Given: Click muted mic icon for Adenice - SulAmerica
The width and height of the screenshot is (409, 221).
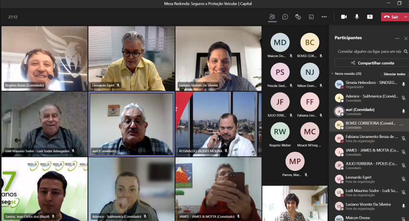Looking at the screenshot, I should (403, 98).
